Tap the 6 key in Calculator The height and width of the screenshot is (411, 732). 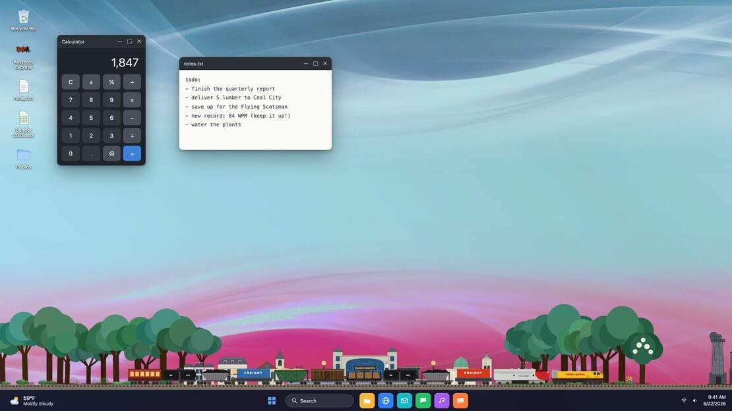(111, 118)
